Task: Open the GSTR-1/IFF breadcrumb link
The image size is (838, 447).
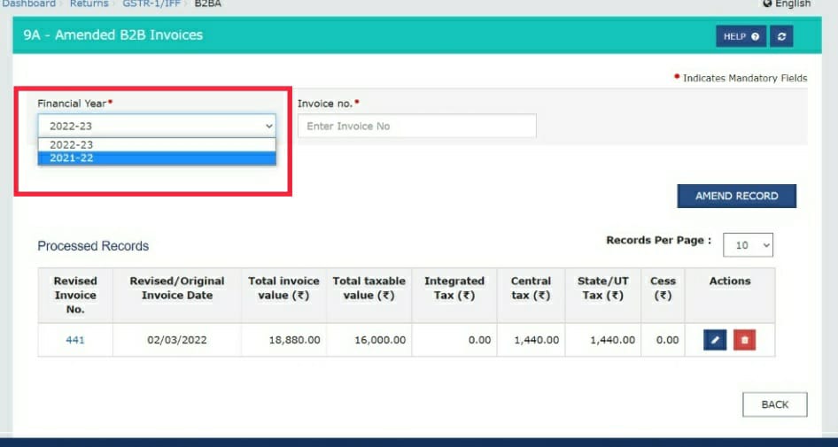Action: (x=150, y=4)
